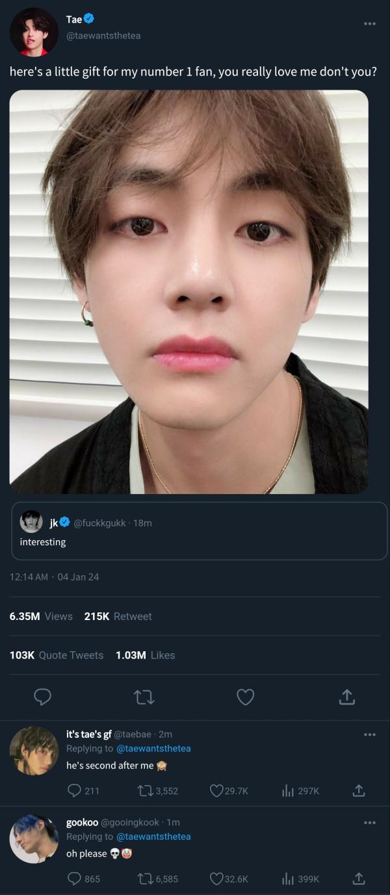Reply to gookoo's comment

(75, 879)
